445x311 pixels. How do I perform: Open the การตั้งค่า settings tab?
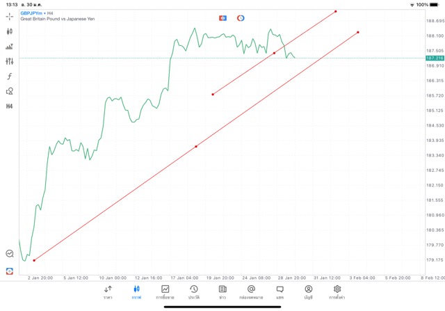[337, 292]
